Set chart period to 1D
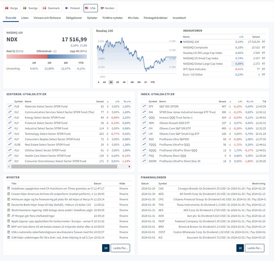Screen dimensions: 274x261 (x=104, y=82)
